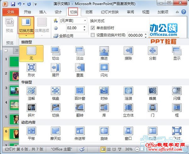Image resolution: width=189 pixels, height=154 pixels.
Task: Pick the 窗口 window transition
Action: tap(128, 134)
